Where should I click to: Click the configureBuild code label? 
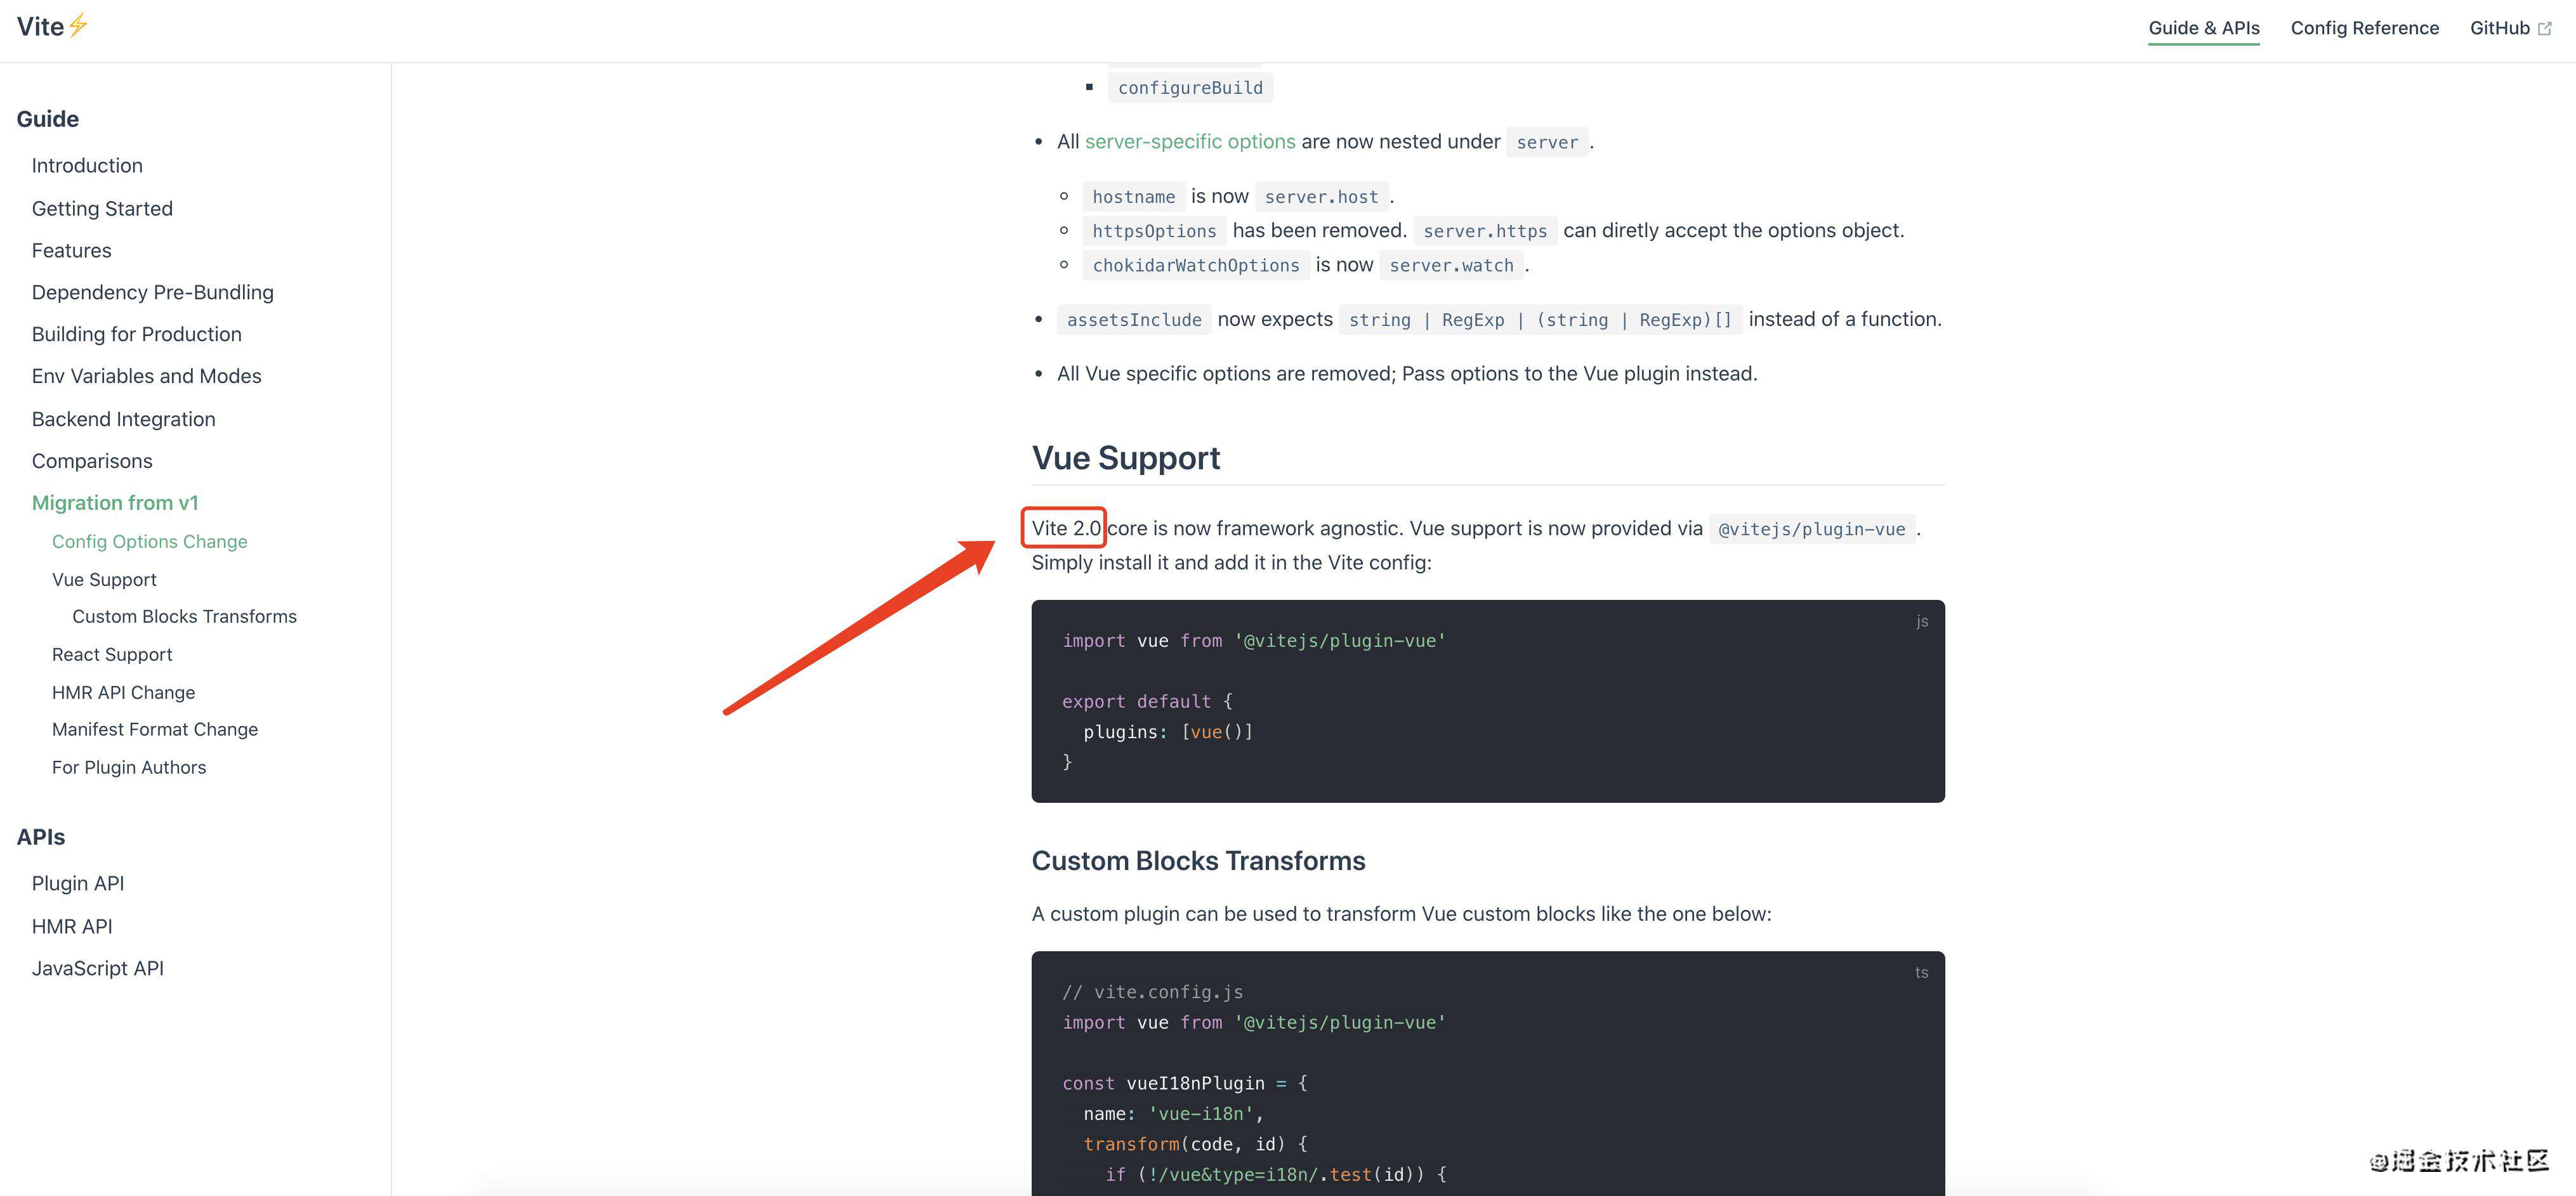pyautogui.click(x=1190, y=88)
